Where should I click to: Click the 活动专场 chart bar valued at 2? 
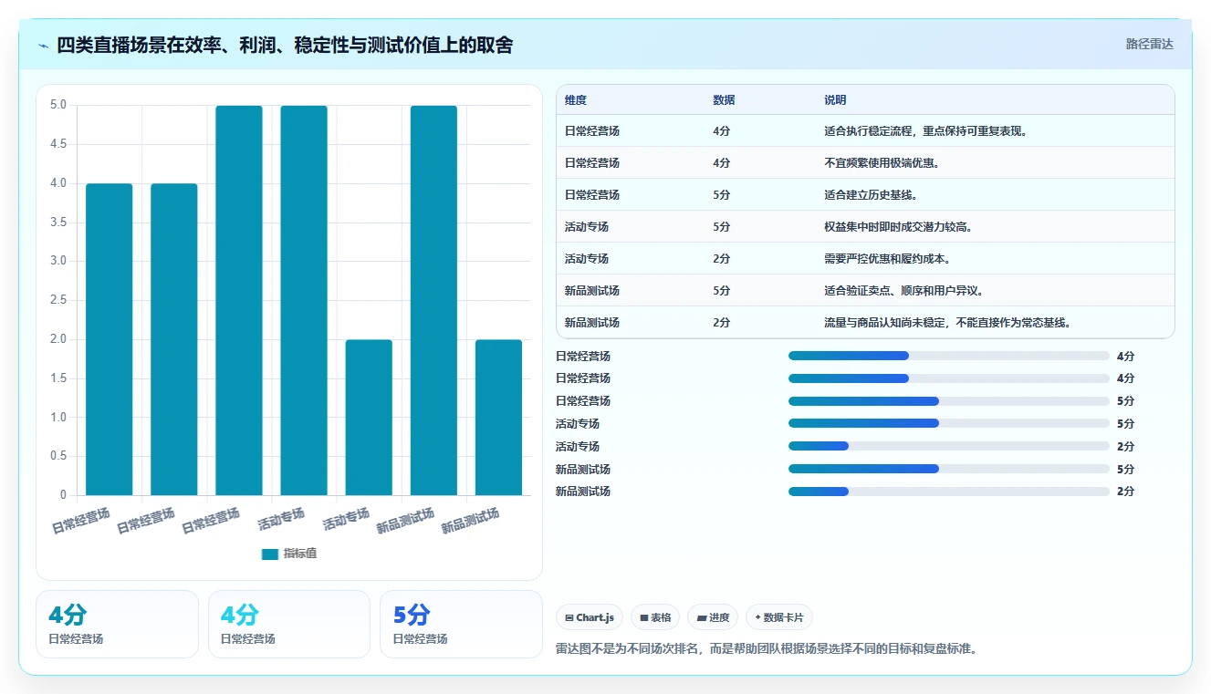[369, 418]
